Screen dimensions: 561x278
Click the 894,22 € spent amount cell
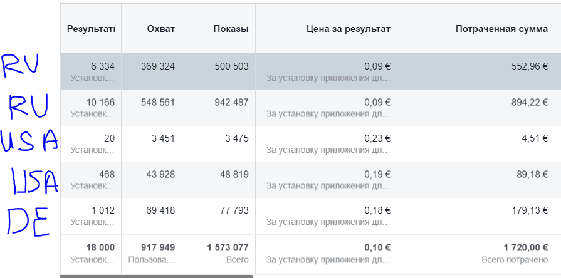click(x=529, y=102)
